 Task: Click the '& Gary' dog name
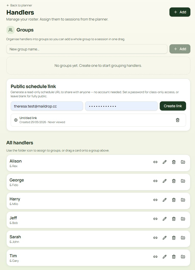point(14,261)
